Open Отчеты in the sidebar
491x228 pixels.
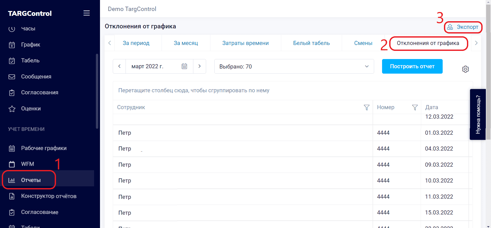point(31,180)
